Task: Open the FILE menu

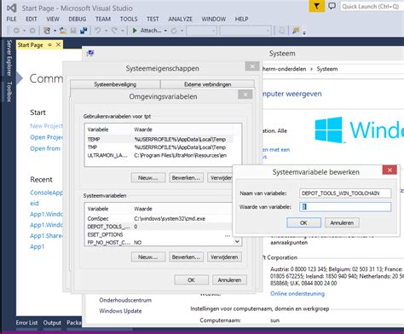Action: coord(11,19)
